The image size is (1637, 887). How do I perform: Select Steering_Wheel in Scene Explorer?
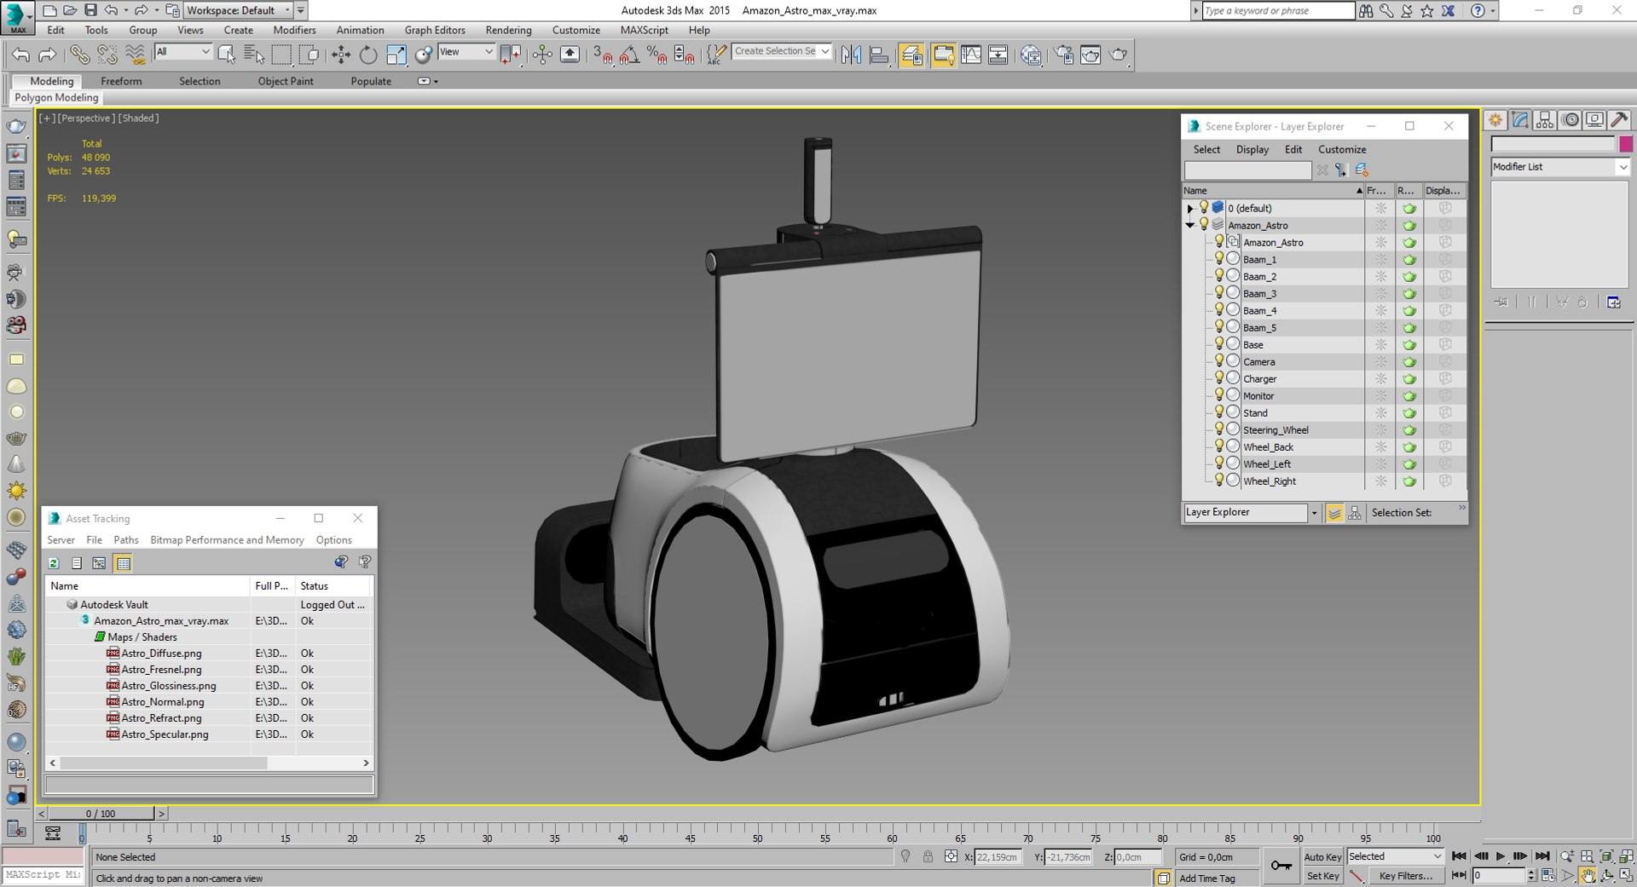[x=1275, y=430]
